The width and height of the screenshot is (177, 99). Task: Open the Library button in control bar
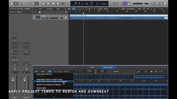[x=12, y=4]
